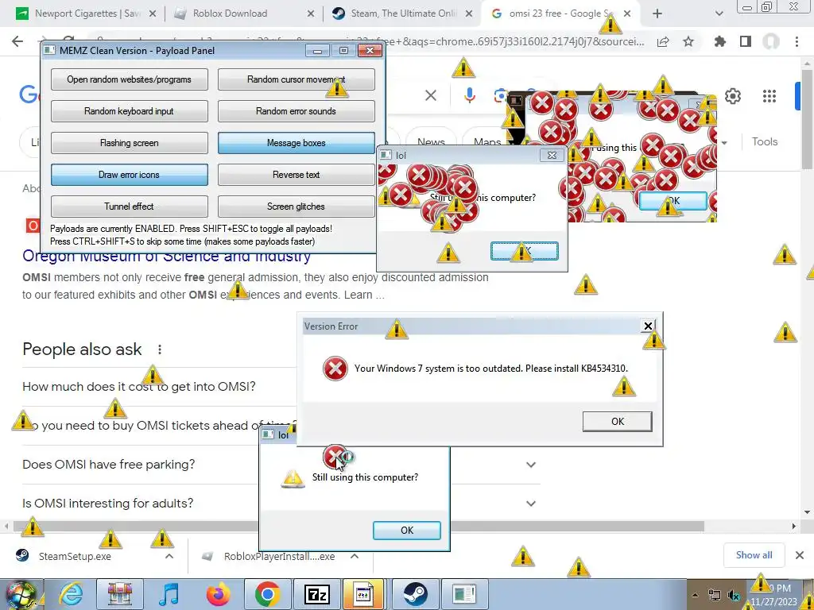814x610 pixels.
Task: Open Chrome three-dot menu
Action: pos(797,42)
